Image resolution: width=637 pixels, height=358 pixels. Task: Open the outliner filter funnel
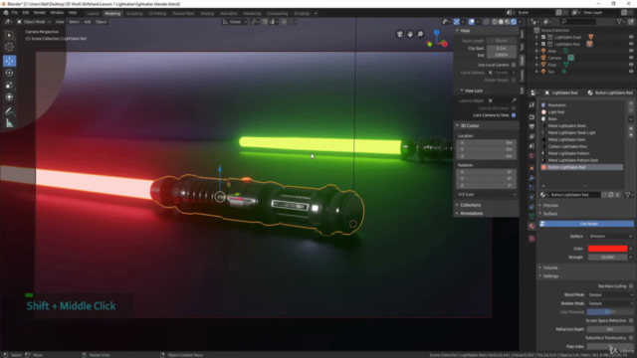619,22
